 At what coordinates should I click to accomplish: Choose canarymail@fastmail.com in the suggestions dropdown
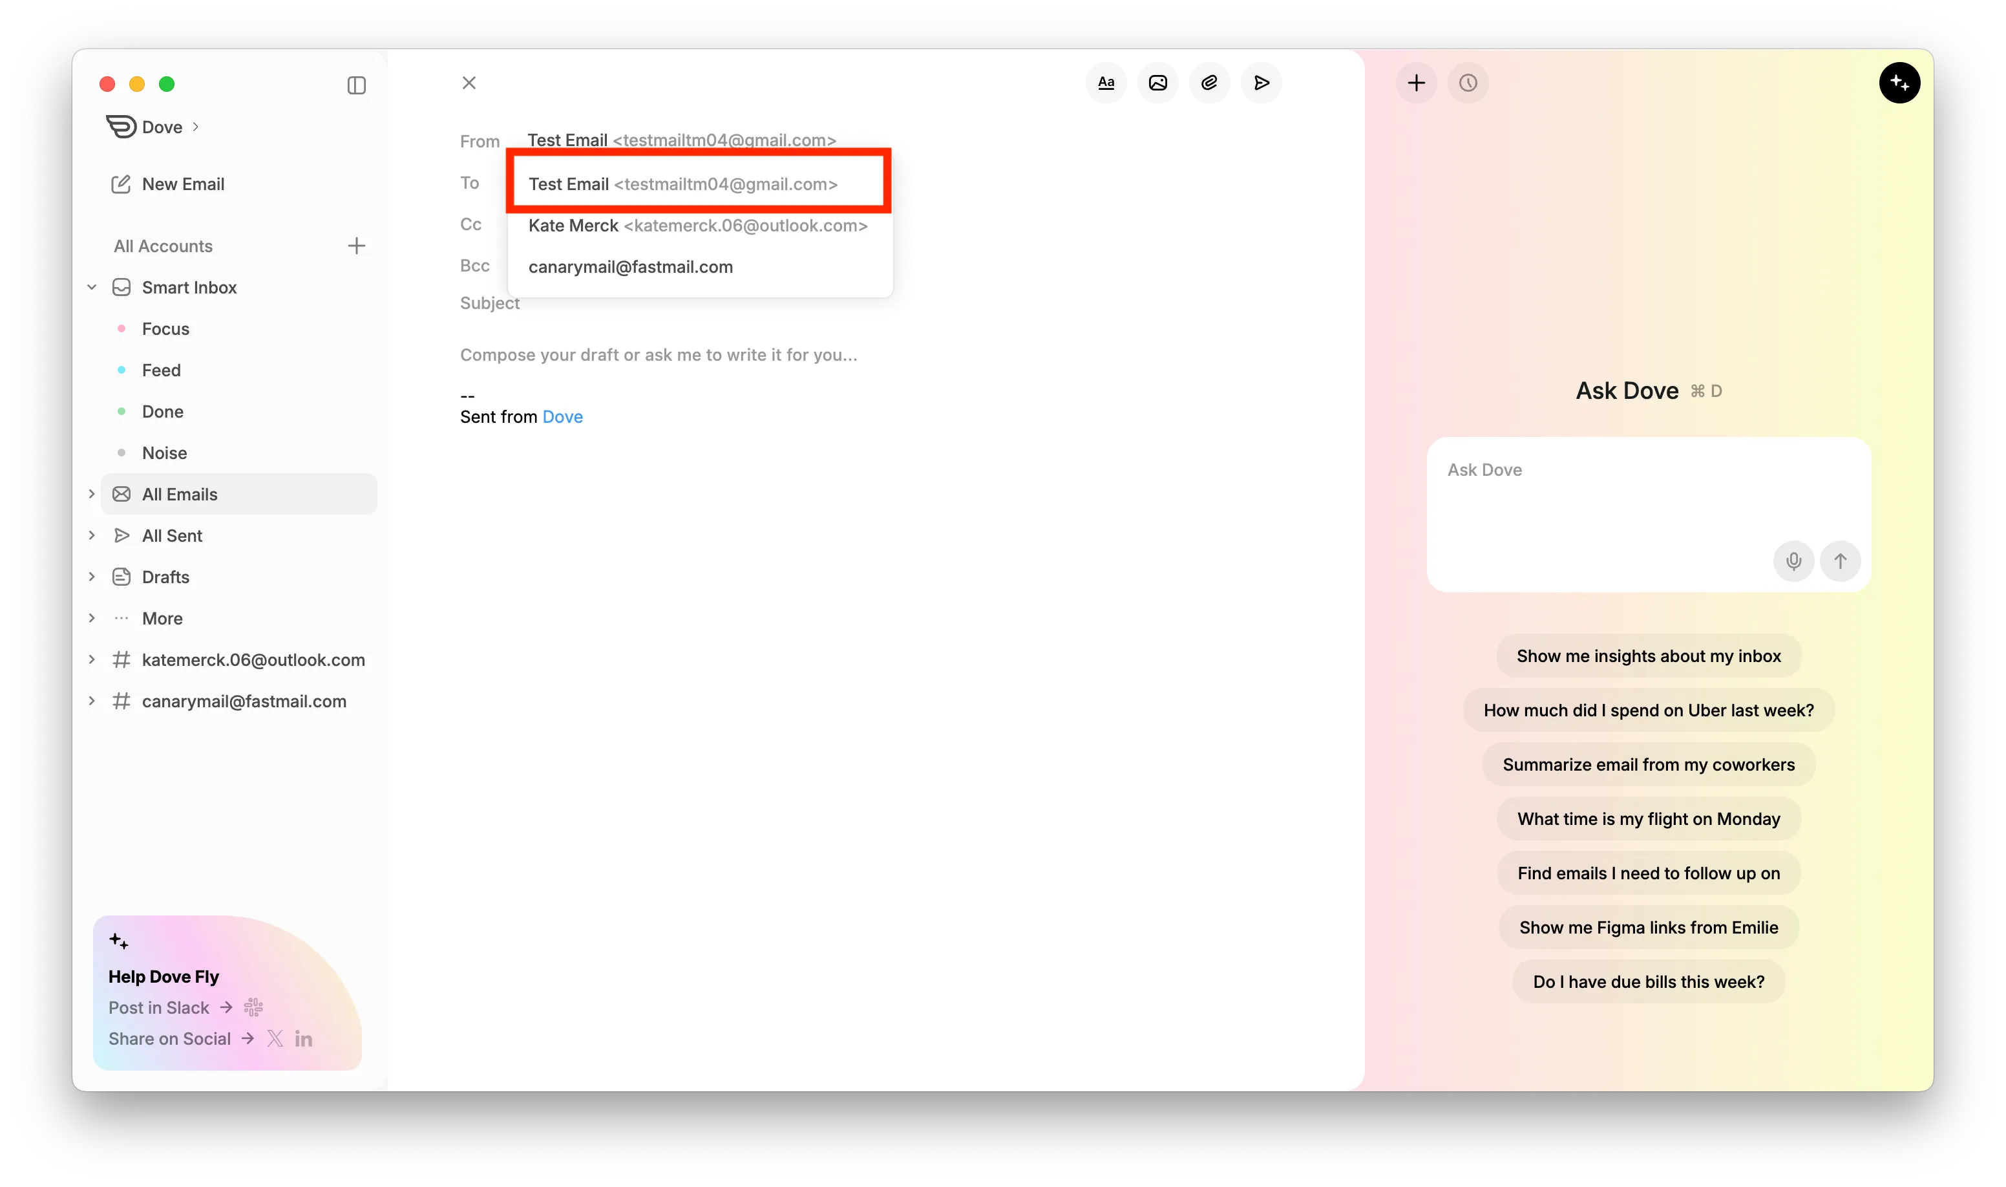(x=630, y=267)
